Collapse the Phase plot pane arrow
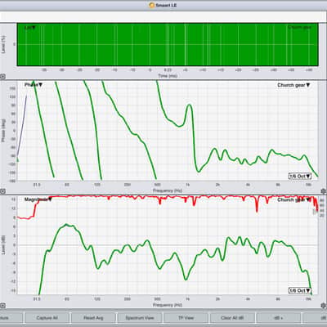327x327 pixels. tap(2, 191)
